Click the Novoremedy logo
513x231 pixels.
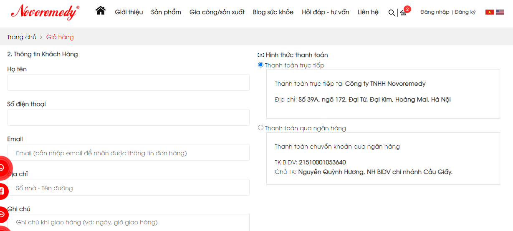(x=45, y=12)
